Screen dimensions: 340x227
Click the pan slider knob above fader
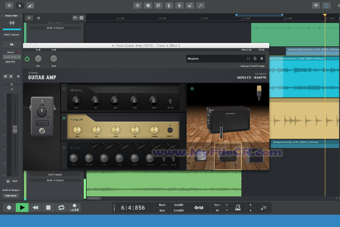[12, 84]
